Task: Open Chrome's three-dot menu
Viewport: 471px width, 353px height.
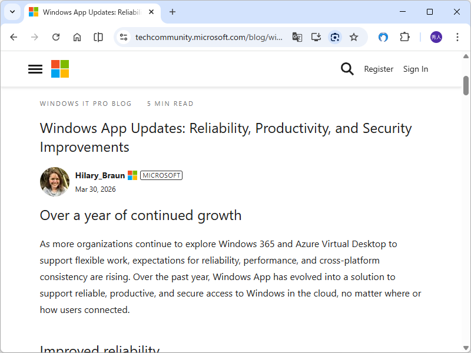Action: (457, 36)
